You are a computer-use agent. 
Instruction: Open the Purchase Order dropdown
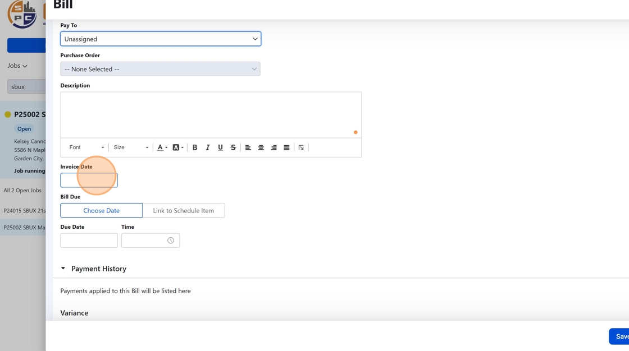161,69
